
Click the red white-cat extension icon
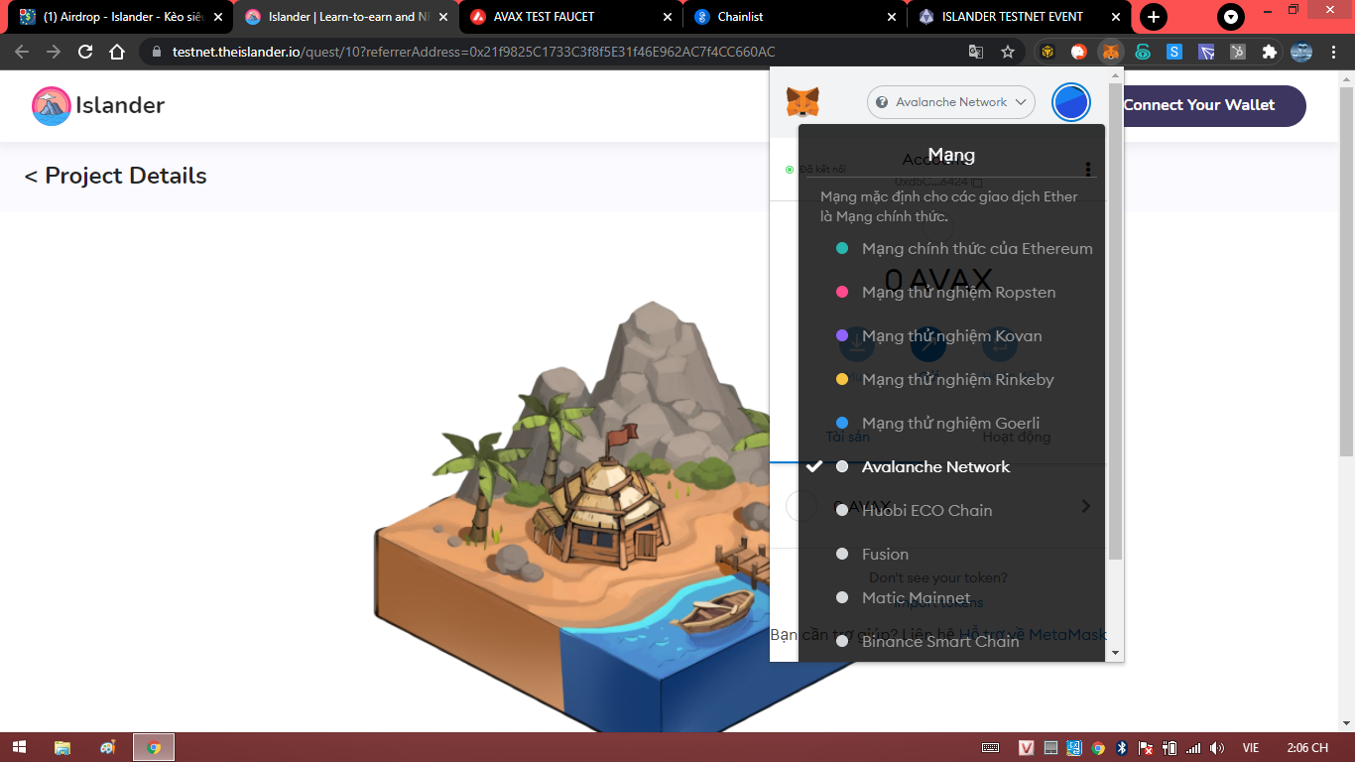pos(1078,52)
